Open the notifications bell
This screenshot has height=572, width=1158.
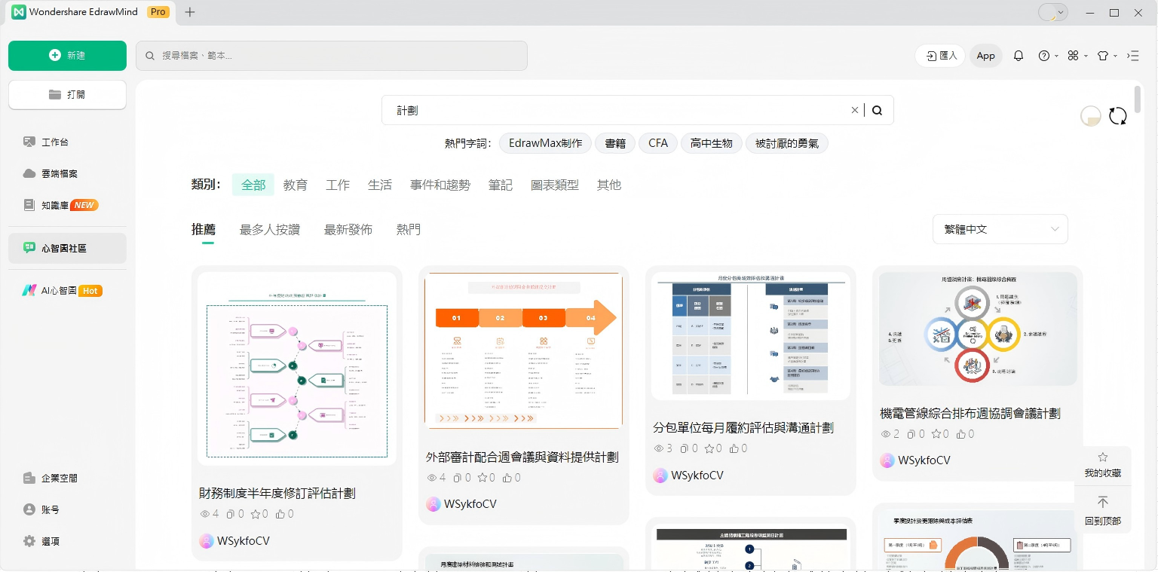(1019, 56)
